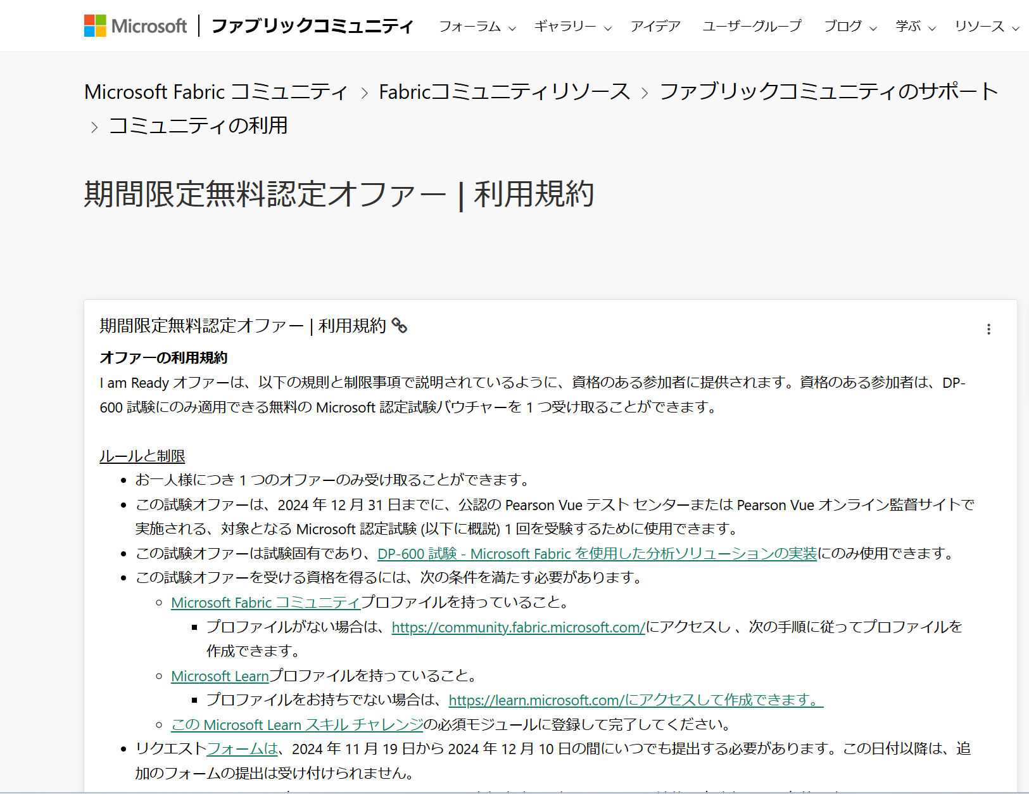
Task: Open the ファブリックコミュニティ site title link
Action: pos(312,26)
